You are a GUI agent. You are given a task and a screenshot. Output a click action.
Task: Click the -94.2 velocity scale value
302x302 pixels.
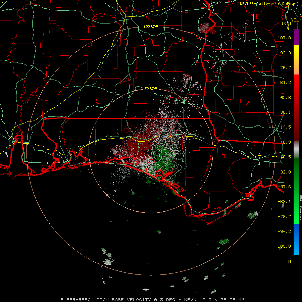[284, 231]
